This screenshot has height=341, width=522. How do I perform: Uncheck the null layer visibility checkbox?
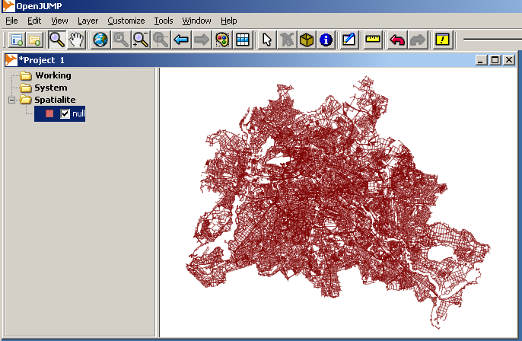(x=65, y=113)
